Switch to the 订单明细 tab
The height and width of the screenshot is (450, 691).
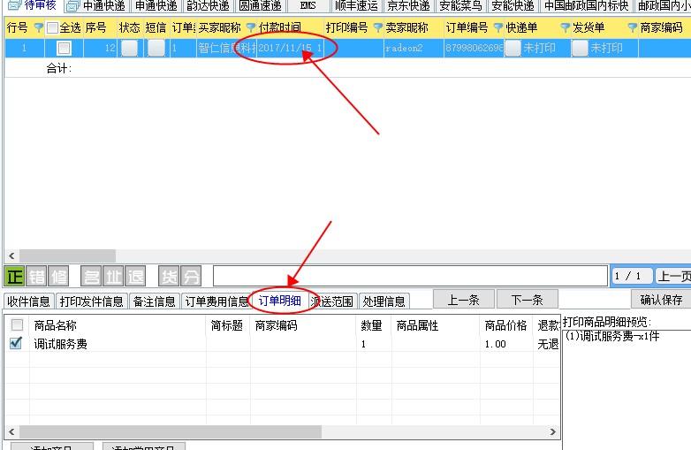[x=279, y=301]
